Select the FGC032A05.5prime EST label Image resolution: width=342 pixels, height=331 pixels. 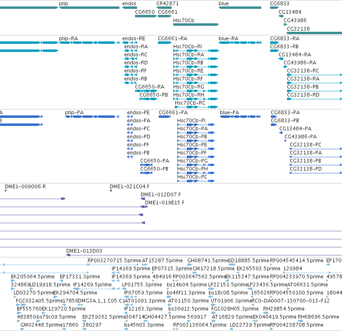click(39, 301)
